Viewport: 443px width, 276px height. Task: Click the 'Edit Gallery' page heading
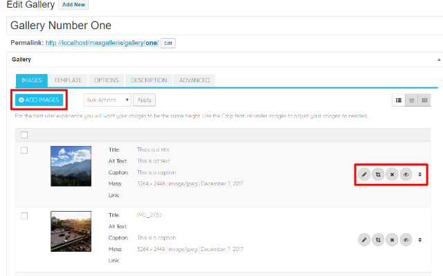pos(30,4)
